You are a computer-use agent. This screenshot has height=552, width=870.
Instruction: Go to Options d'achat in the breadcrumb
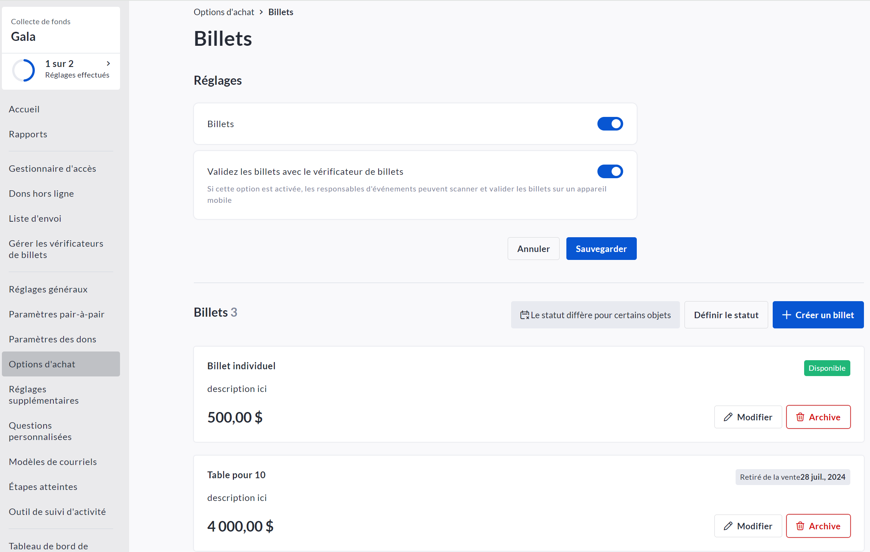[224, 12]
